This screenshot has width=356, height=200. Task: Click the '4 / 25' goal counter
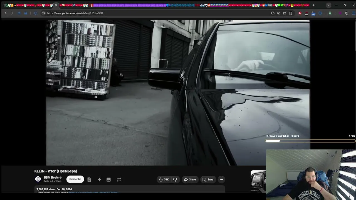click(x=352, y=136)
